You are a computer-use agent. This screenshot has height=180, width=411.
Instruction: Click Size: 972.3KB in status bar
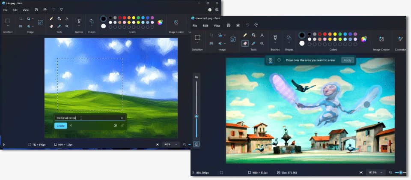pyautogui.click(x=287, y=173)
